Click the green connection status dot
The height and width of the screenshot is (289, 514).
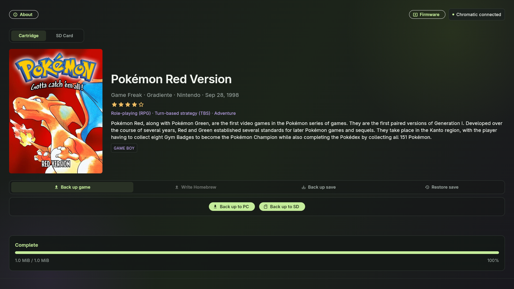[x=453, y=14]
